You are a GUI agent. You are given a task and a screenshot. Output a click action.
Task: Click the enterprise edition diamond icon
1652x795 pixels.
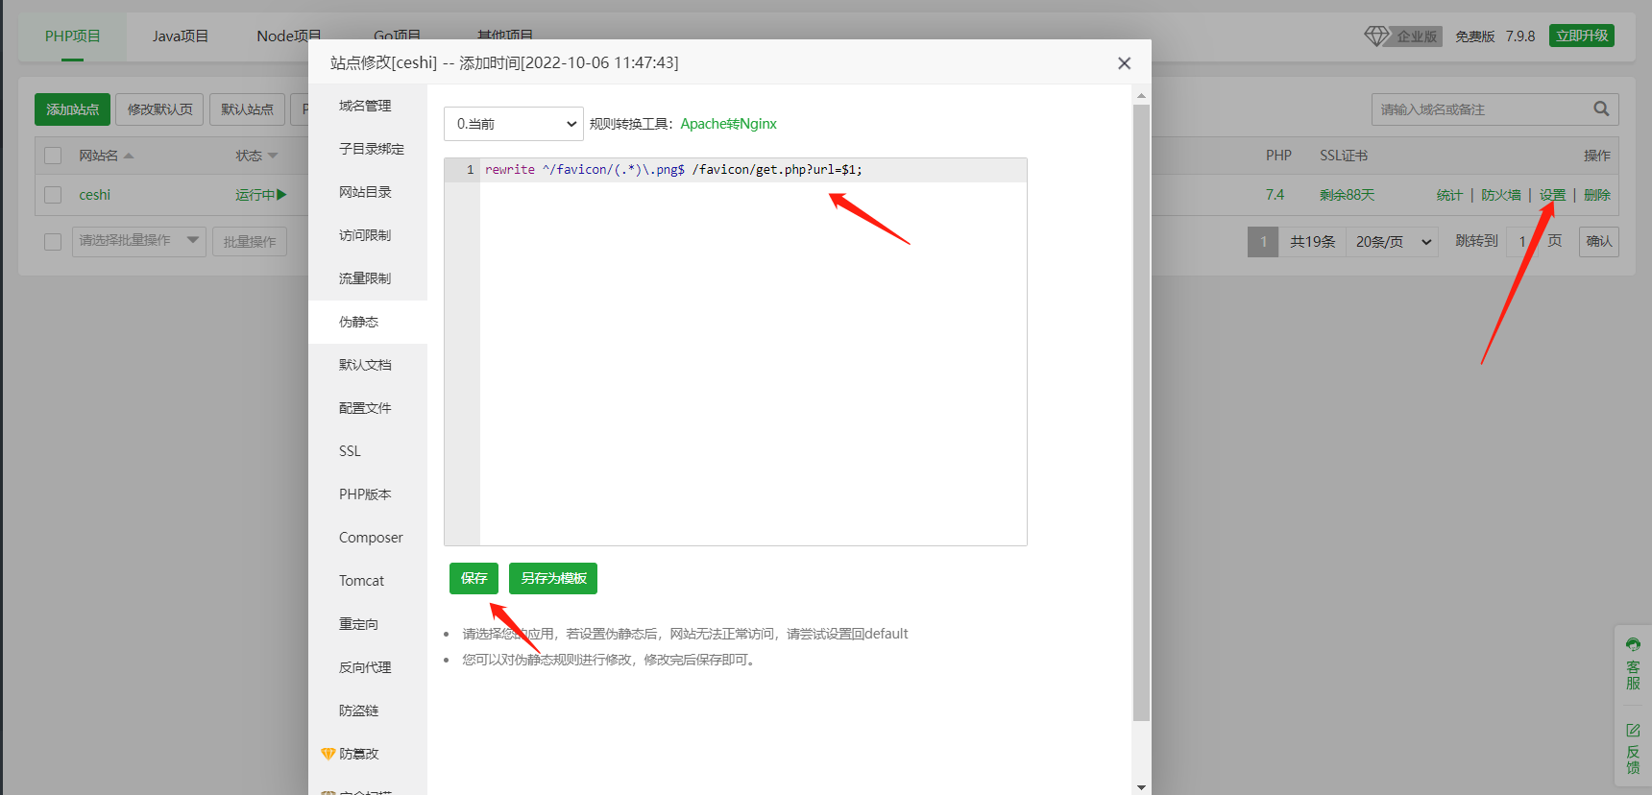click(x=1376, y=36)
